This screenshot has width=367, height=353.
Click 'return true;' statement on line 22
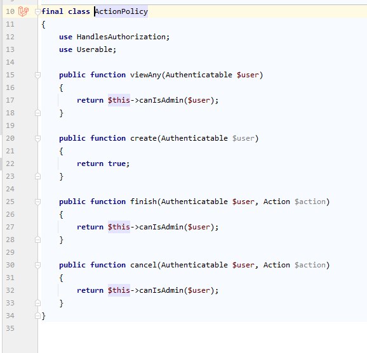103,164
